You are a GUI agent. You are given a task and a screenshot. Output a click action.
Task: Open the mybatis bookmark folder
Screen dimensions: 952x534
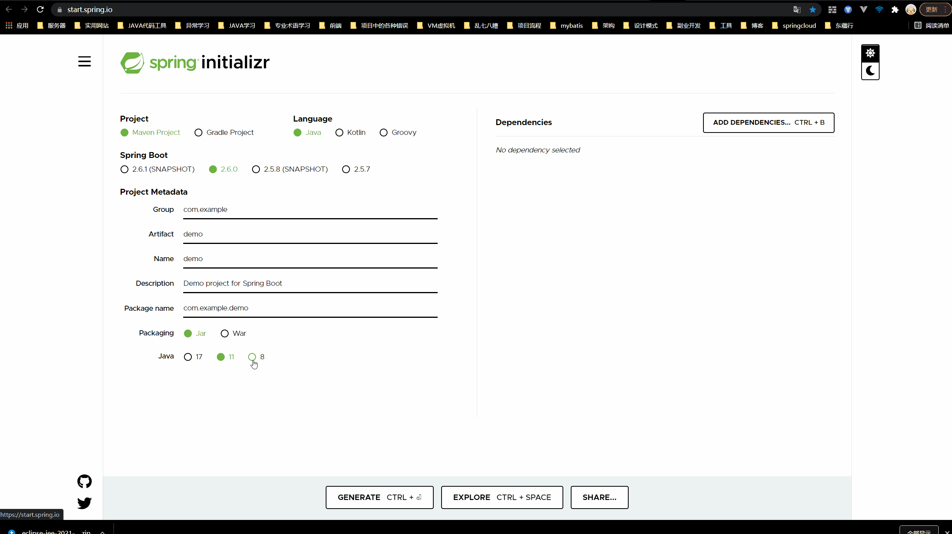click(566, 25)
